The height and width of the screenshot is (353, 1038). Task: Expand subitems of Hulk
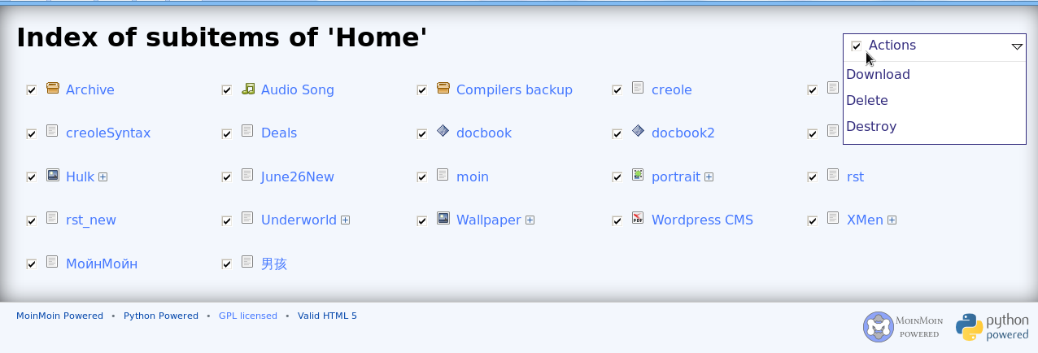[x=103, y=177]
